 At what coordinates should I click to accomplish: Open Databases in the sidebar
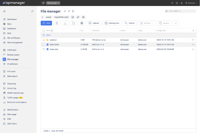[11, 28]
